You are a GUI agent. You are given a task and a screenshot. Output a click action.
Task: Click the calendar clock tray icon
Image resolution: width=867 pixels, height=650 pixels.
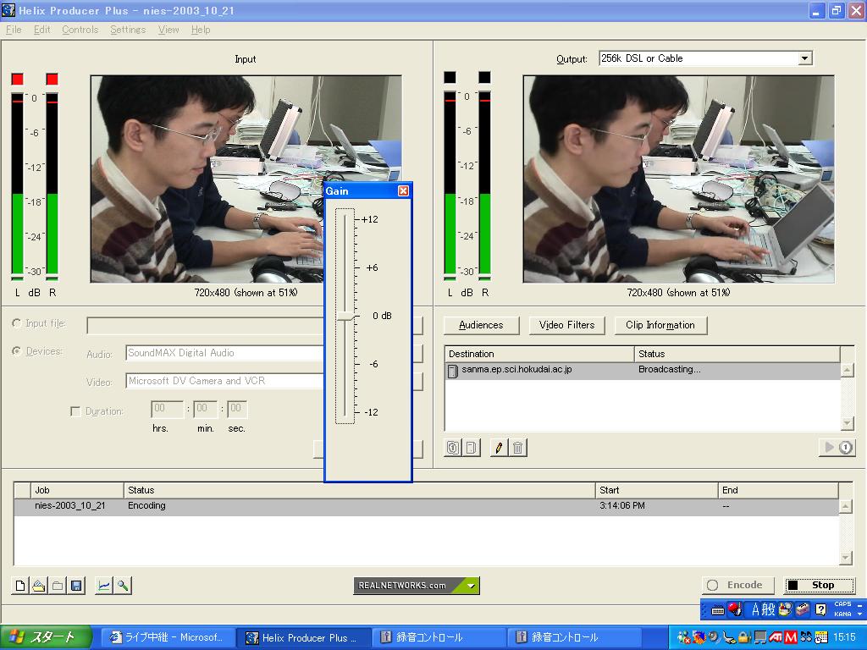coord(821,638)
